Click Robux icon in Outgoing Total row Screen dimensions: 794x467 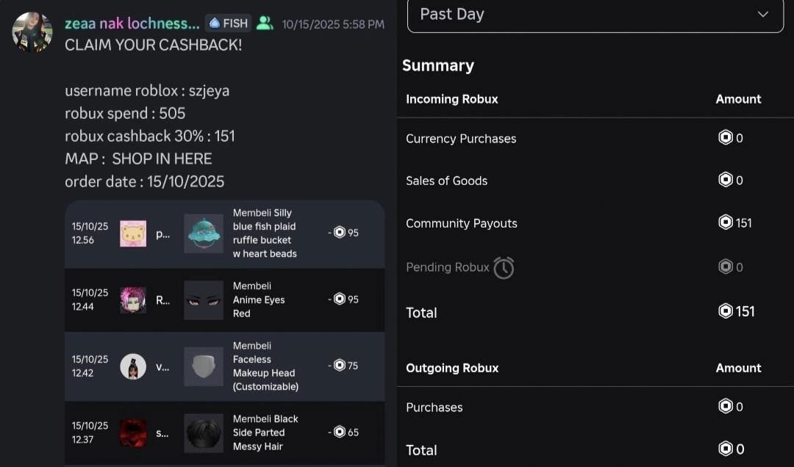coord(726,449)
